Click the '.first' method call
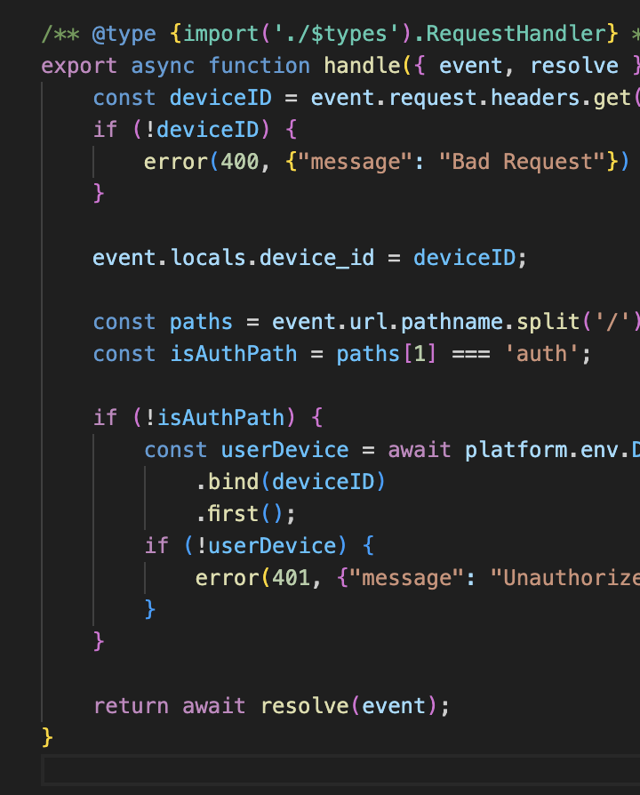This screenshot has height=795, width=640. click(228, 514)
